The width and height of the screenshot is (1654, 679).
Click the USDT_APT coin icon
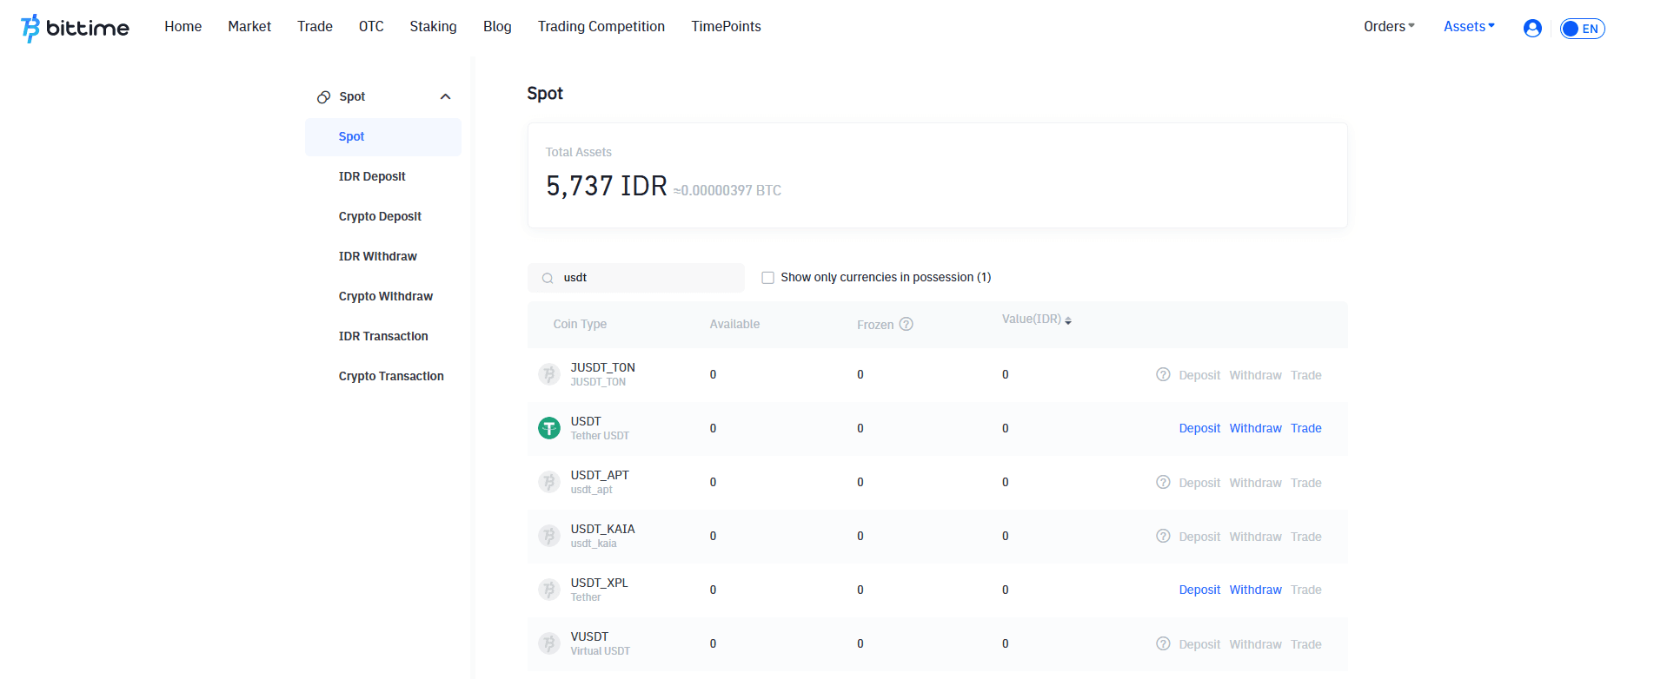tap(549, 483)
